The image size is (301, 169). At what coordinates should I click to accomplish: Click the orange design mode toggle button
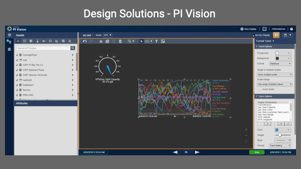coord(276,35)
